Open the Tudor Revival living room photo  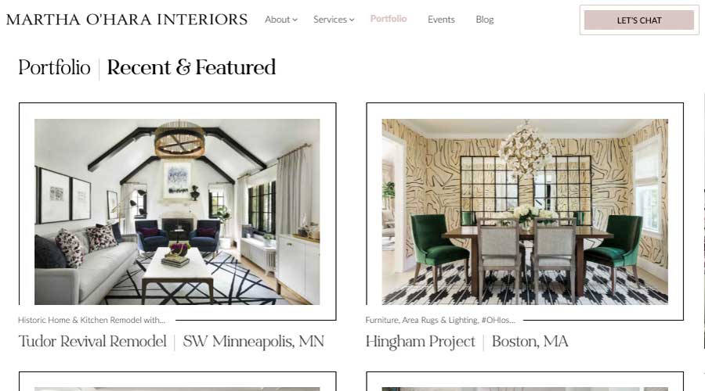tap(177, 211)
